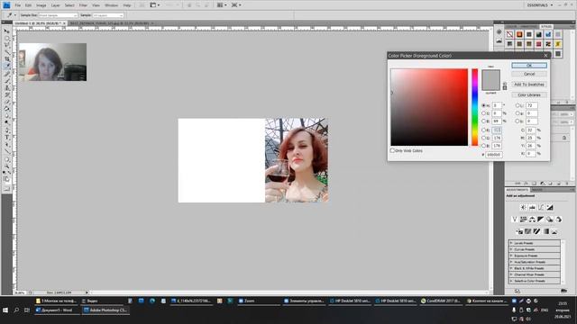Open the File menu
Viewport: 577px width, 324px height.
click(18, 5)
